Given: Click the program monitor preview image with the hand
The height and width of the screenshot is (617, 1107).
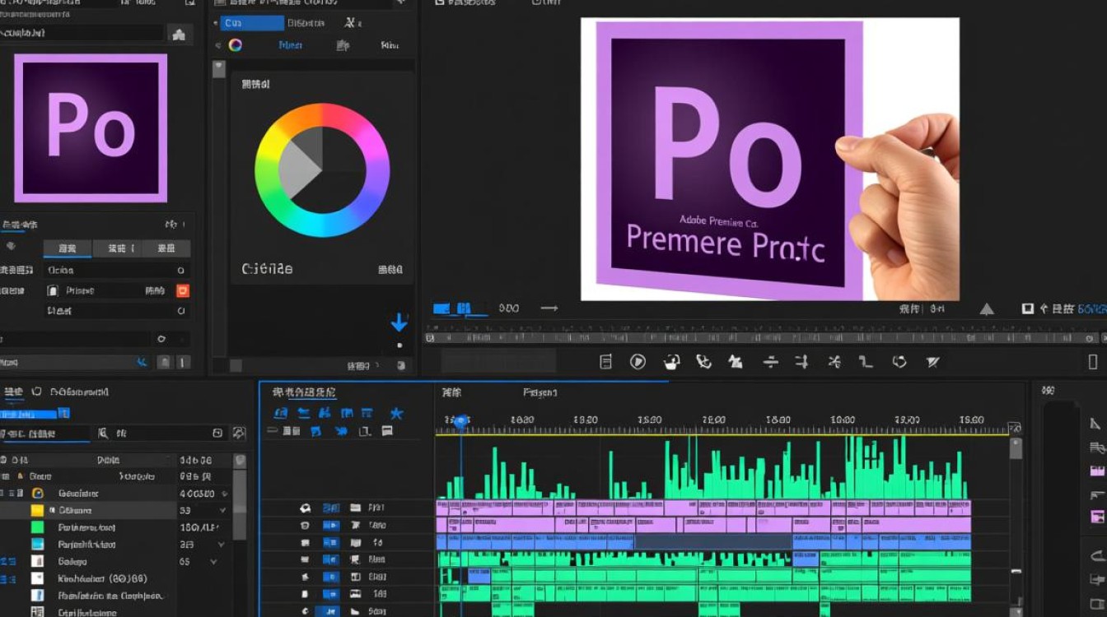Looking at the screenshot, I should coord(770,160).
